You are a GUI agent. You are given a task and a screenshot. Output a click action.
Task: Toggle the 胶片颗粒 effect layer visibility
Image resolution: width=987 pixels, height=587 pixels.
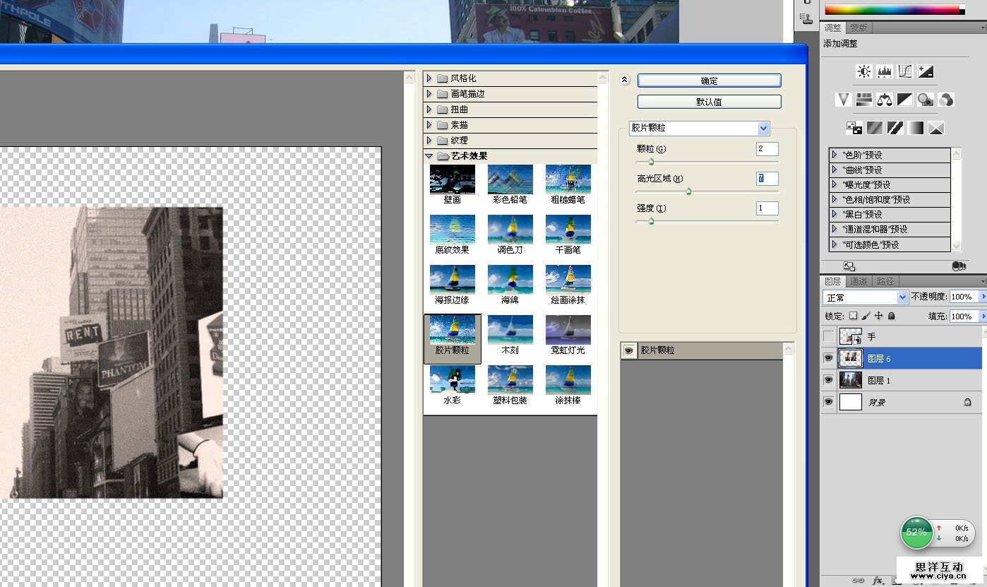click(628, 350)
